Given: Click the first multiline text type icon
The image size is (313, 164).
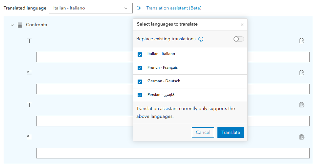Looking at the screenshot, I should (x=30, y=73).
